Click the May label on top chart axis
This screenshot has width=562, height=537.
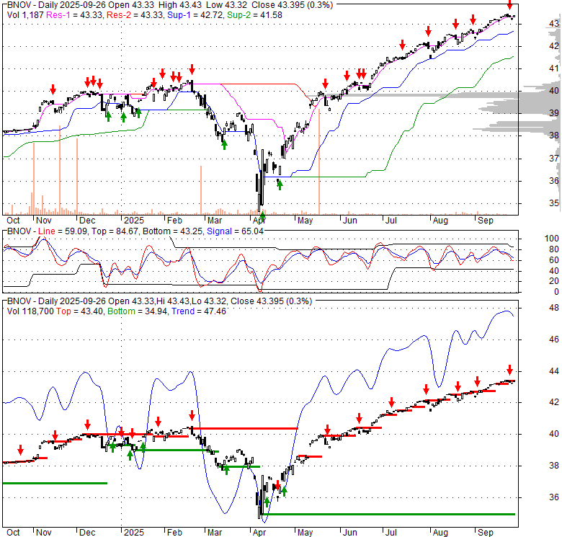point(305,221)
